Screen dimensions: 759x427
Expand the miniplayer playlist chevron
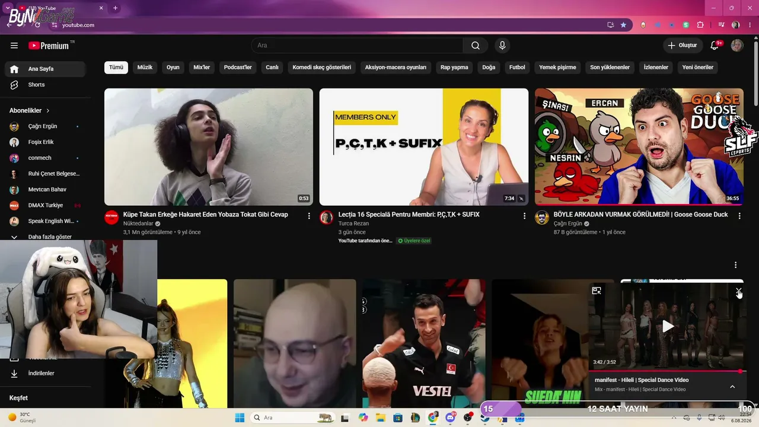[x=732, y=387]
